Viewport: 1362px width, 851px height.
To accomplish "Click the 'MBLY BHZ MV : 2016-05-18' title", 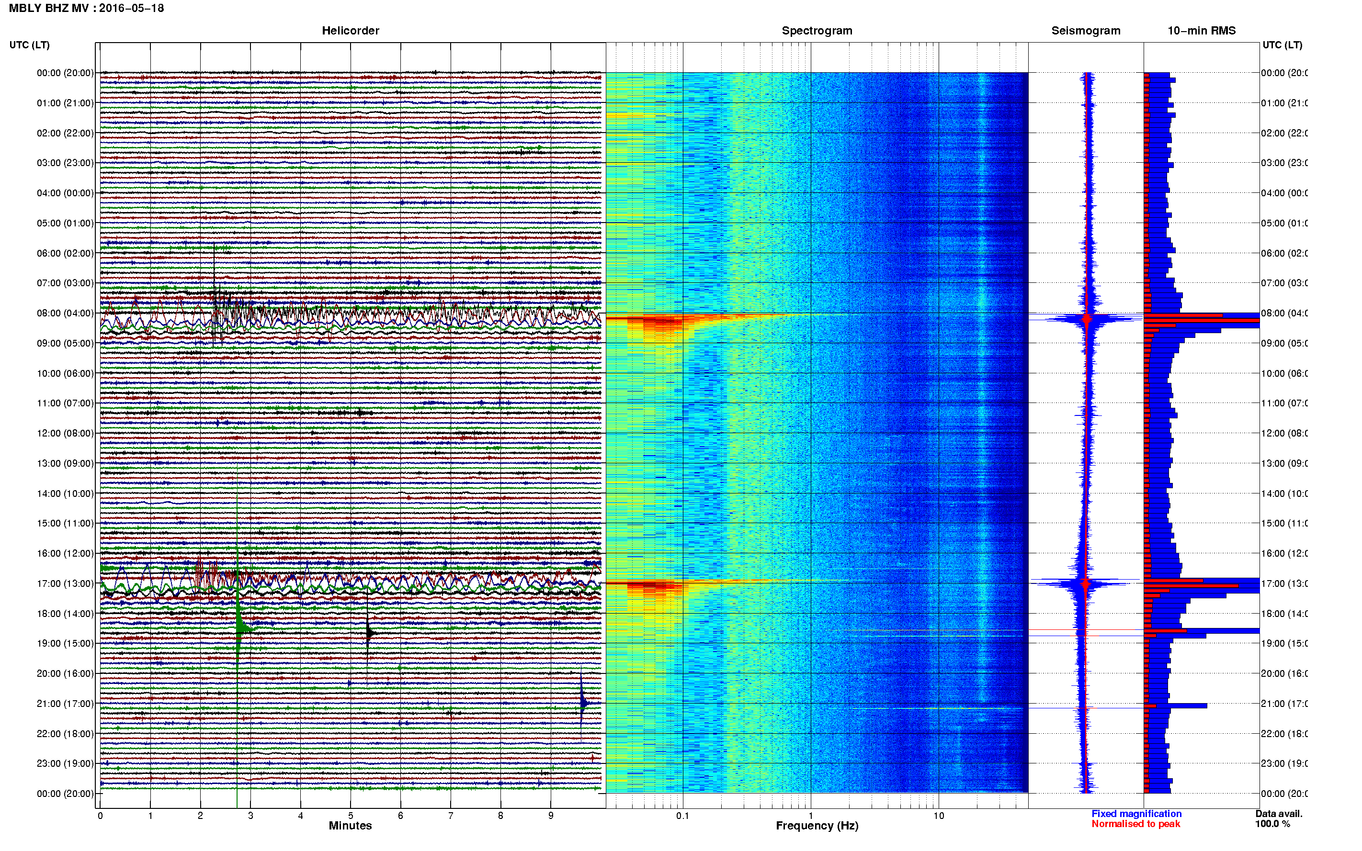I will (86, 9).
